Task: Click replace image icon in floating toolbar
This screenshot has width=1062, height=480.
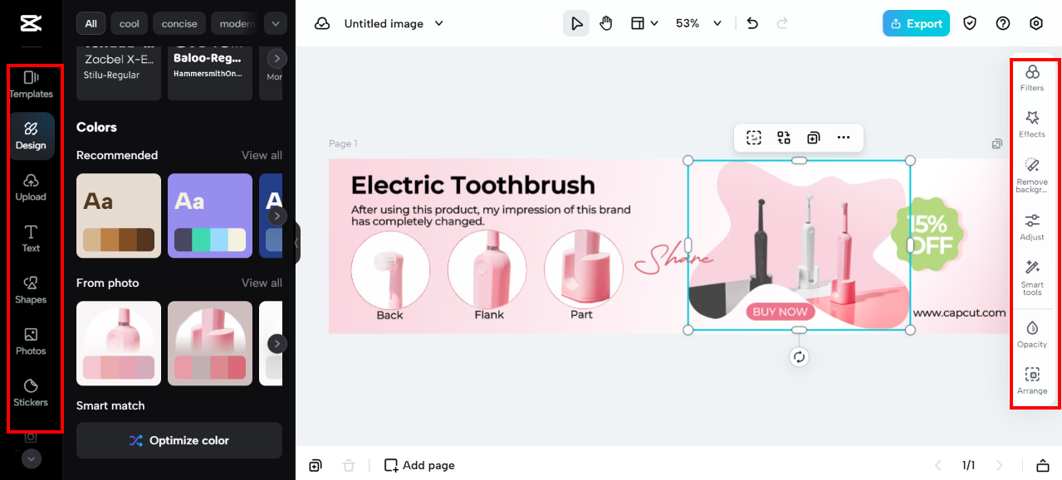Action: point(783,138)
